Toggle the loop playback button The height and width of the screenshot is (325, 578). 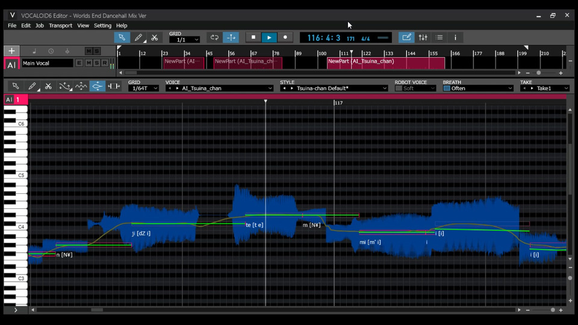tap(214, 37)
